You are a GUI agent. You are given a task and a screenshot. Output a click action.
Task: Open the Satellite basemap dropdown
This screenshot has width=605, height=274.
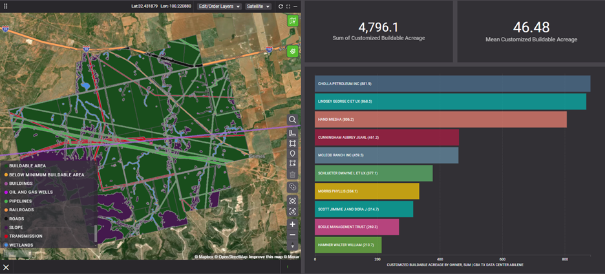tap(259, 6)
